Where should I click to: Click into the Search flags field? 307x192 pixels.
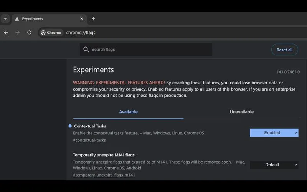tap(150, 50)
